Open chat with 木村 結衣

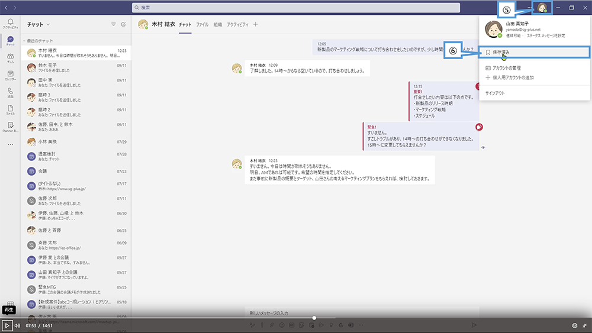(76, 53)
